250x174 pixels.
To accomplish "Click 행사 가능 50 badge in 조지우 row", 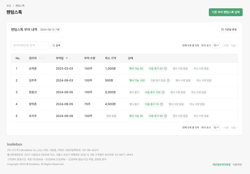I will click(136, 116).
